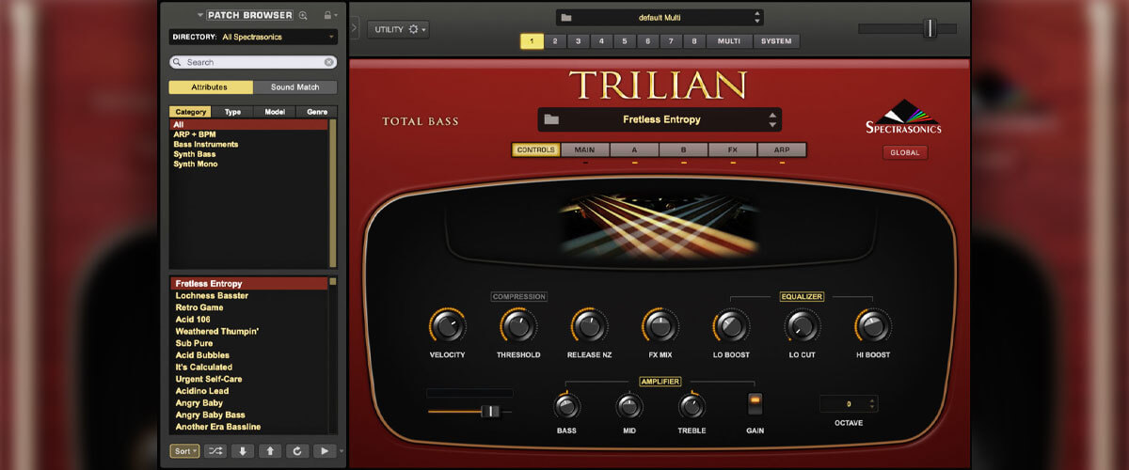This screenshot has height=470, width=1129.
Task: Adjust the amplifier Mid knob
Action: tap(628, 406)
